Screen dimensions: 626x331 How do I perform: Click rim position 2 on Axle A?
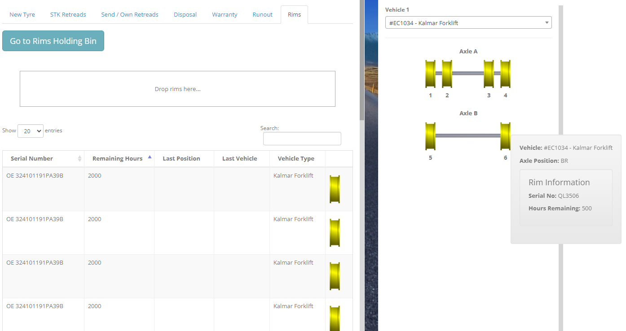[447, 74]
